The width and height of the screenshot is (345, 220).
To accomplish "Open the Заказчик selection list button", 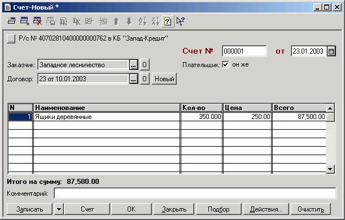I will (133, 65).
